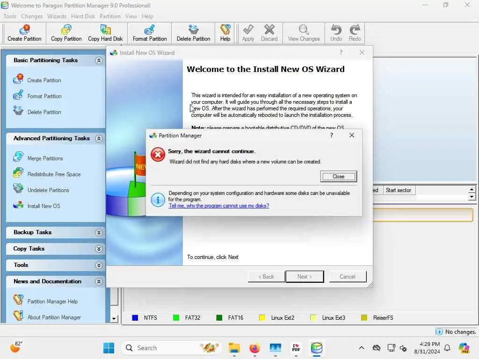Expand the Tools section in sidebar
The height and width of the screenshot is (359, 479).
click(99, 266)
